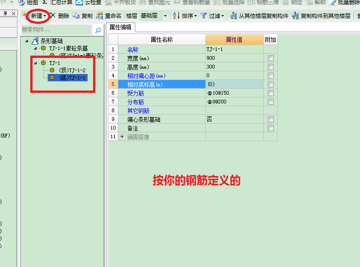
Task: Tick the 附加 checkbox for 分布筋
Action: (x=271, y=102)
